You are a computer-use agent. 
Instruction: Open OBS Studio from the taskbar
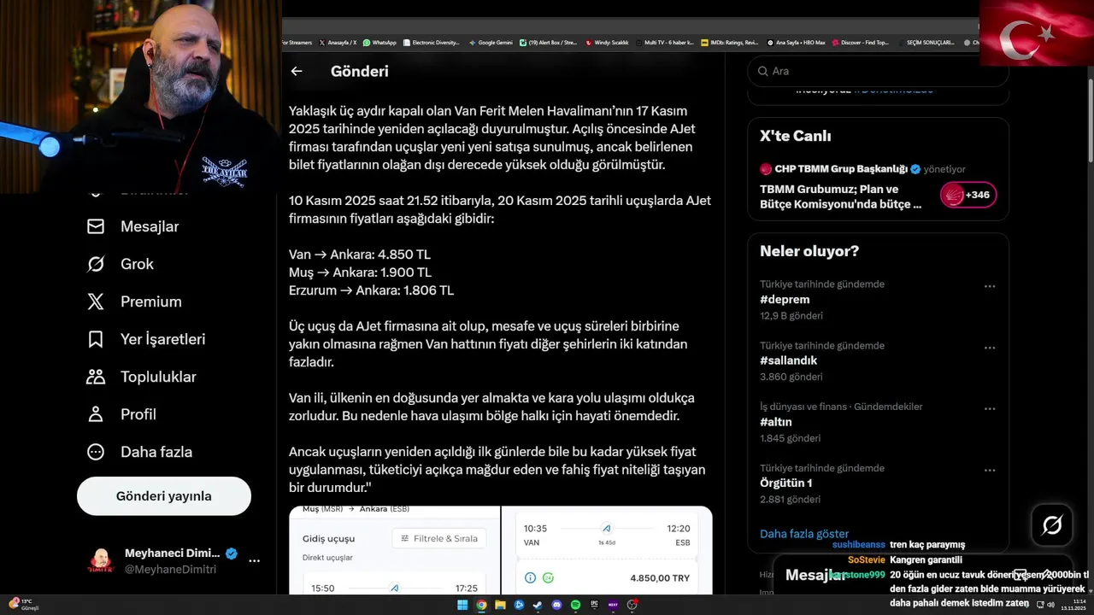pos(632,605)
